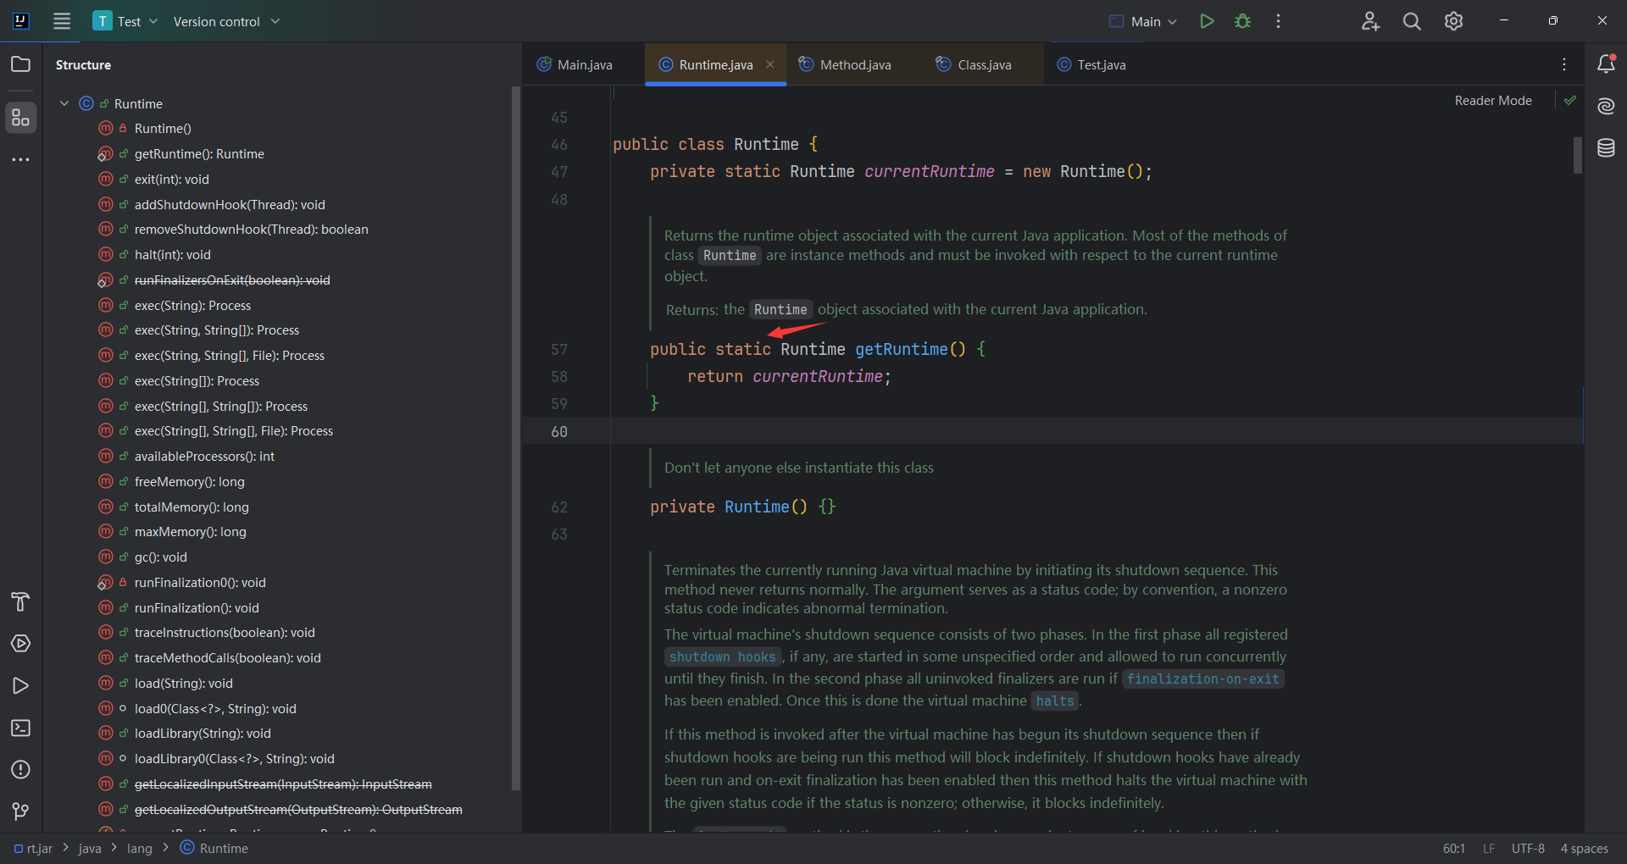
Task: Select freeMemory(): long in Structure
Action: click(189, 482)
